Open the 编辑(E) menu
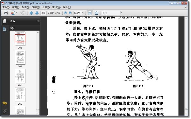The image size is (191, 119). 16,7
